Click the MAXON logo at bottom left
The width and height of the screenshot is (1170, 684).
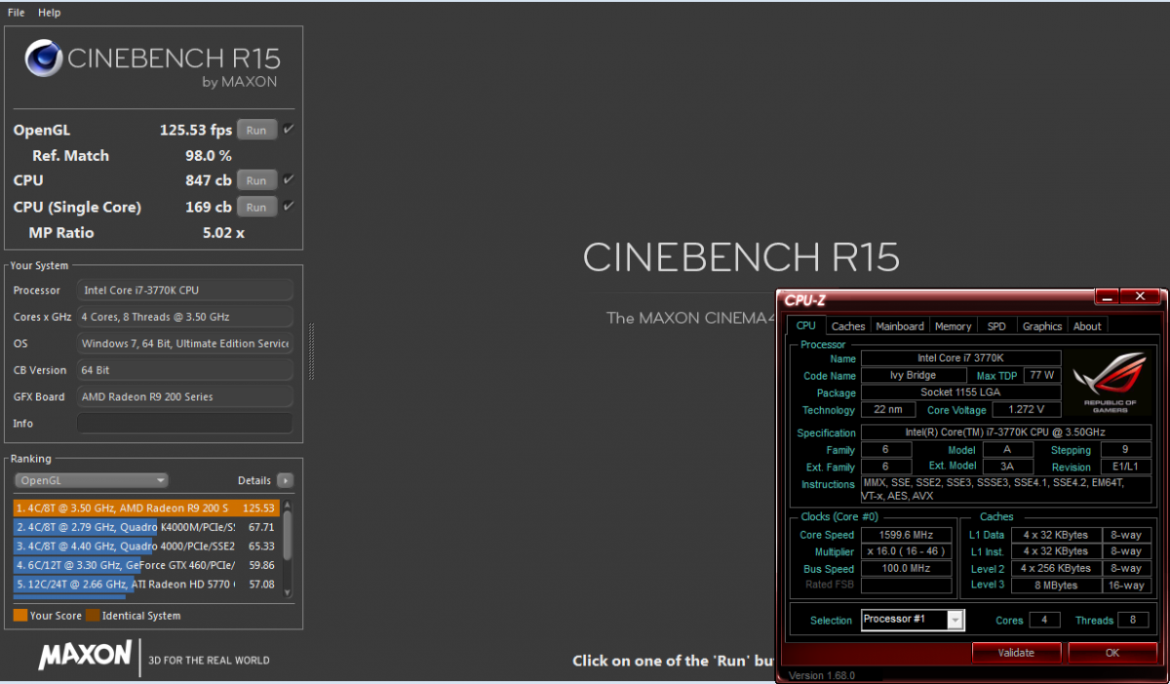pos(85,656)
